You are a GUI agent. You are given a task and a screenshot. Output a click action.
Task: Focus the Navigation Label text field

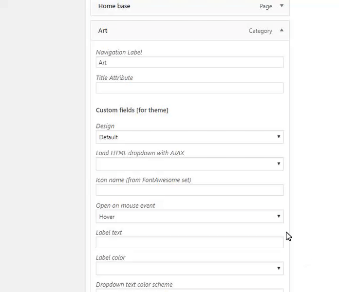[x=189, y=62]
